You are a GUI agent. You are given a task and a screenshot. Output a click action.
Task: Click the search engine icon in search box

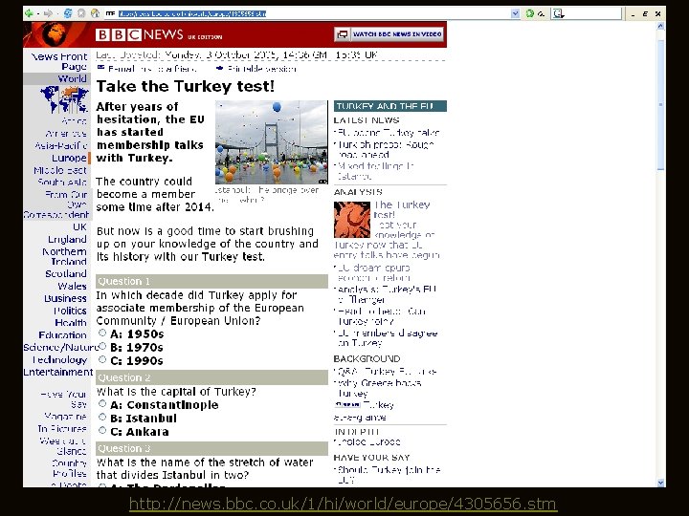(558, 13)
